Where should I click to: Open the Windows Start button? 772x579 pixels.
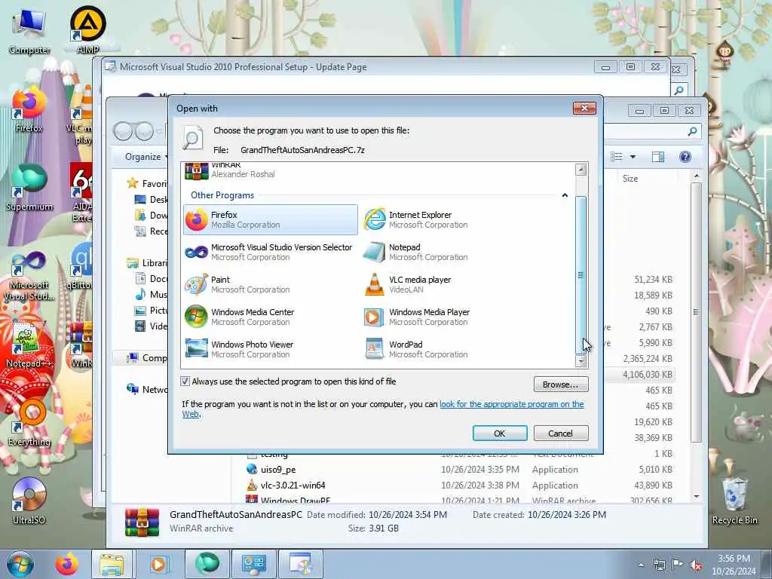tap(20, 564)
